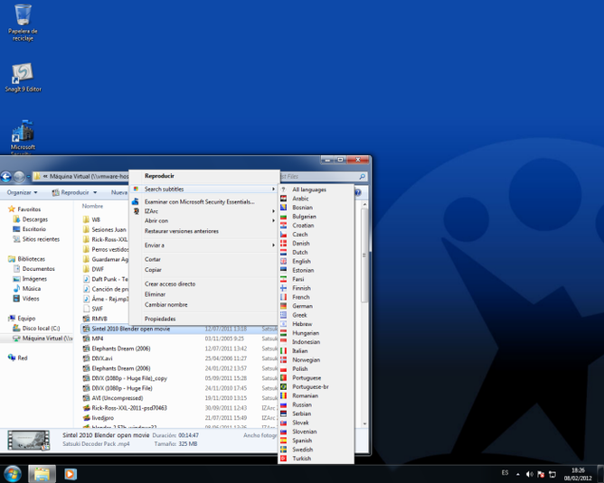The height and width of the screenshot is (483, 604).
Task: Show hidden tray icons arrow
Action: point(518,474)
